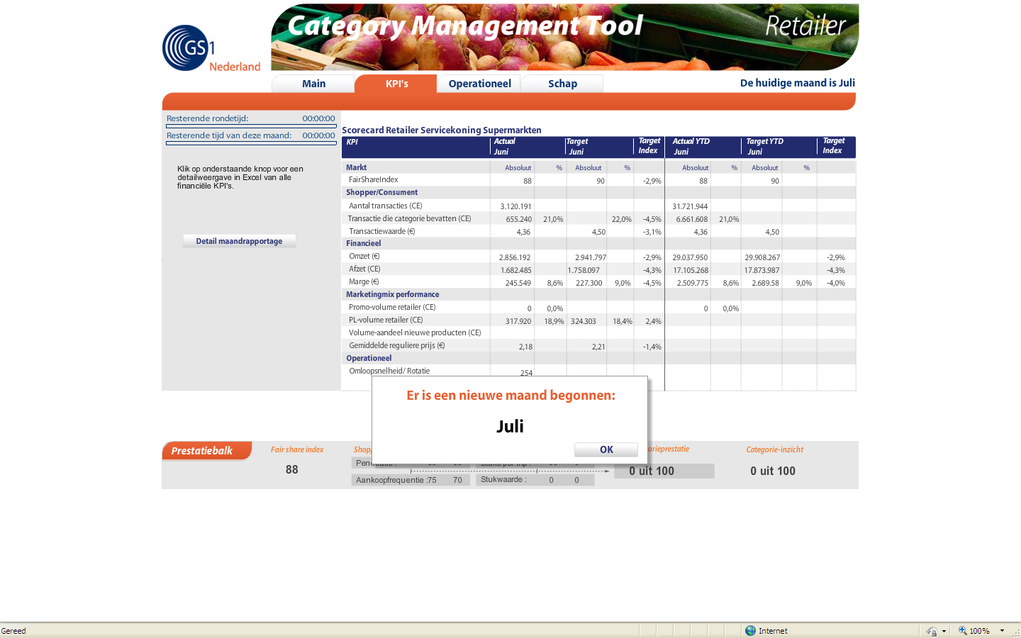Click the zoom magnifier icon in status bar
Image resolution: width=1021 pixels, height=638 pixels.
[x=962, y=631]
